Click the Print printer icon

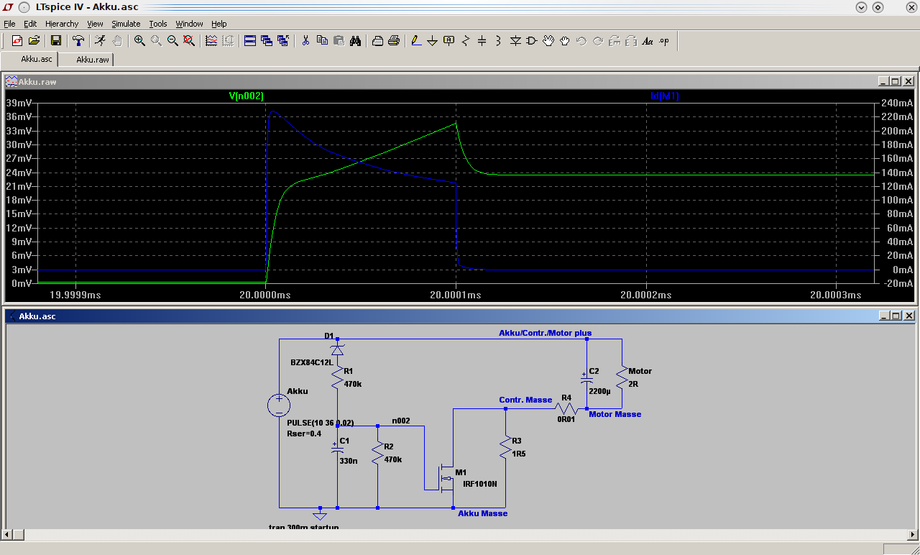[394, 41]
